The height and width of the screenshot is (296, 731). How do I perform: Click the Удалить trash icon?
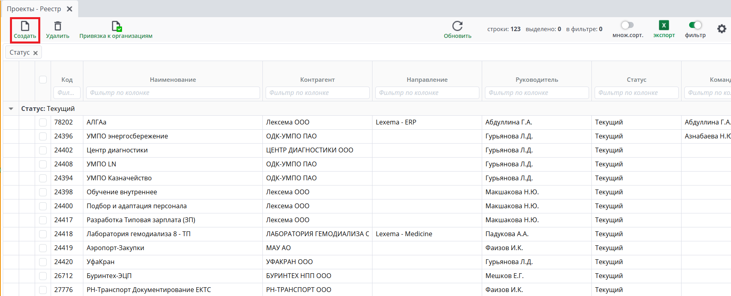[x=57, y=26]
